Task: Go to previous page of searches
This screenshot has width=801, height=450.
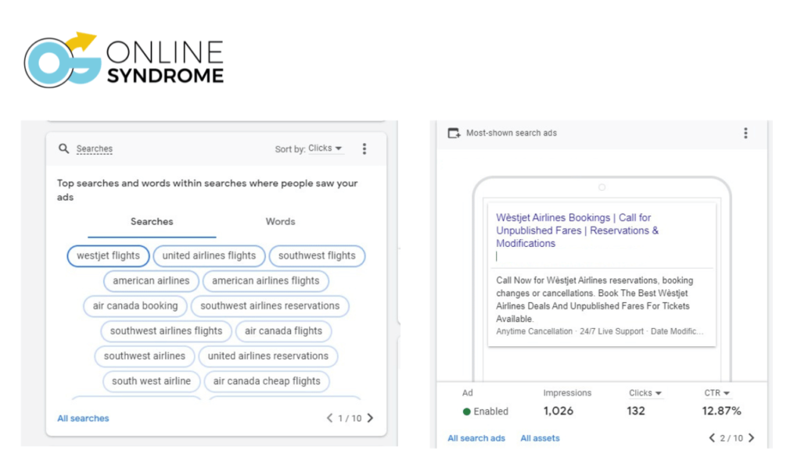Action: pos(329,418)
